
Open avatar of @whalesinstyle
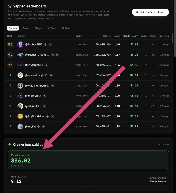point(21,75)
